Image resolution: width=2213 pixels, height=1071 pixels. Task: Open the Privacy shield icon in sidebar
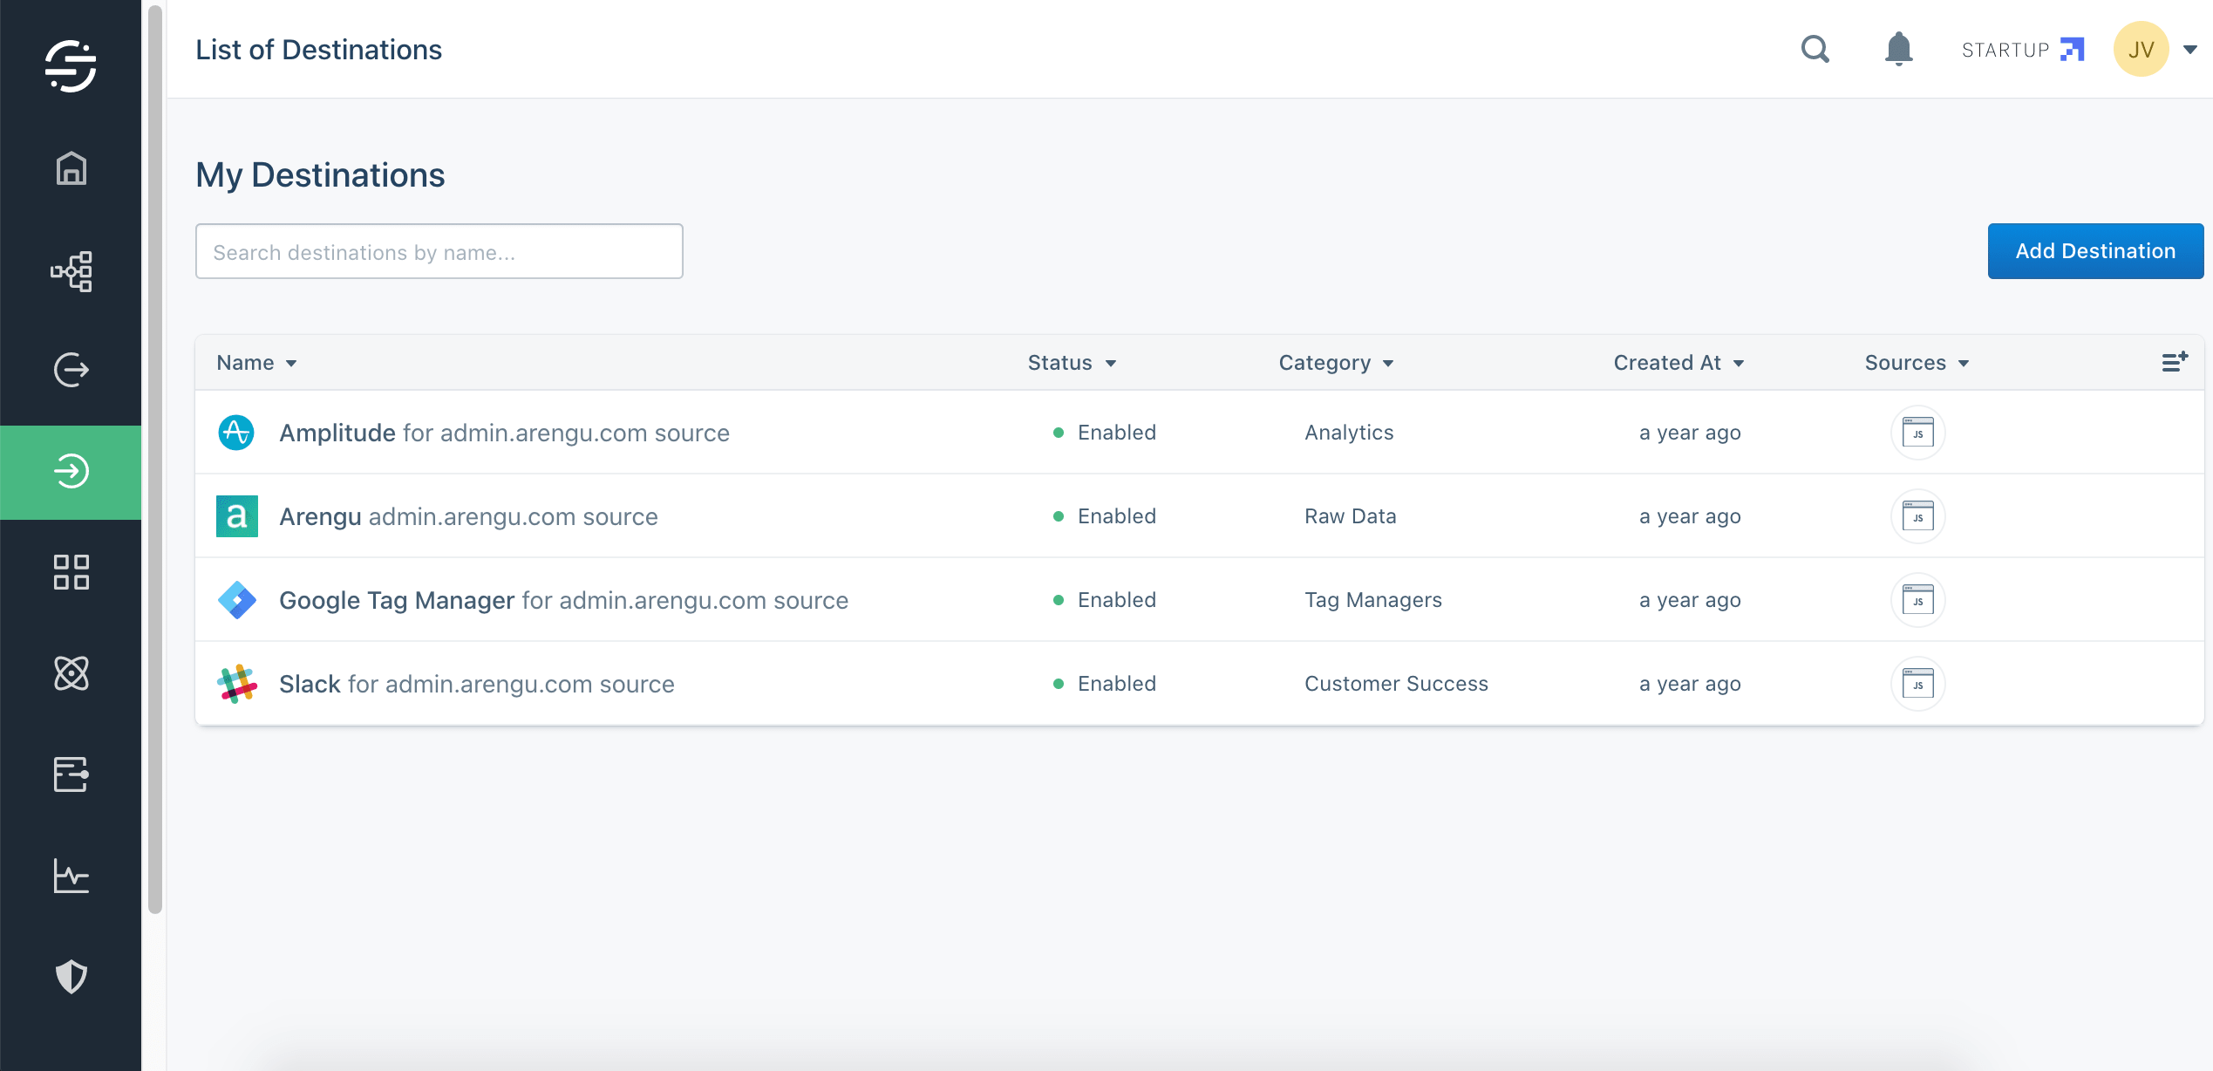pyautogui.click(x=71, y=976)
